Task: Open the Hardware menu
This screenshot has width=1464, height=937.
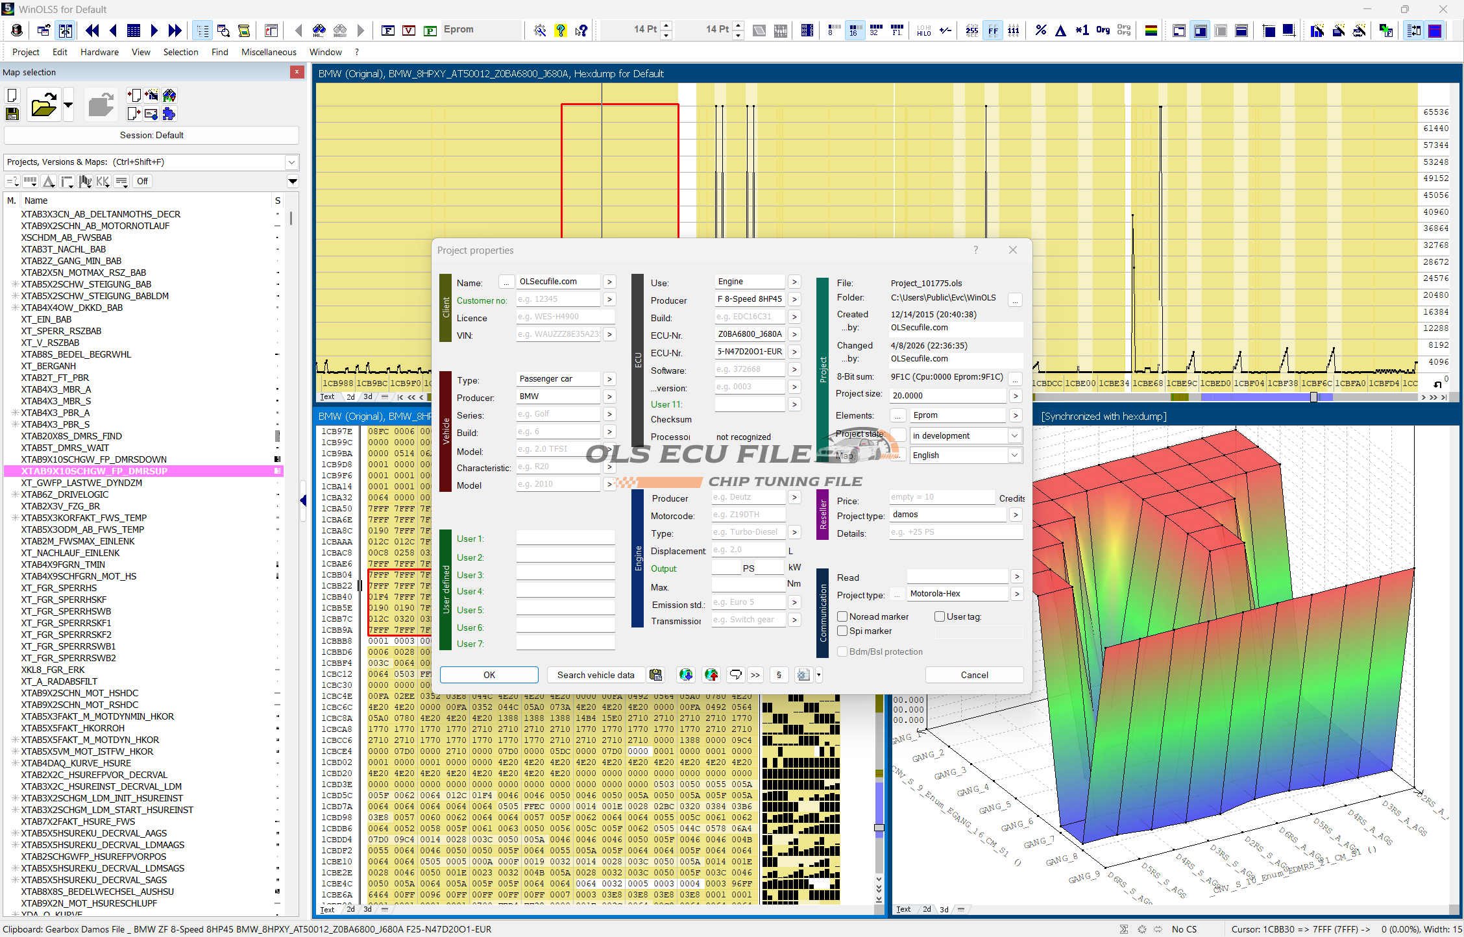Action: tap(99, 52)
